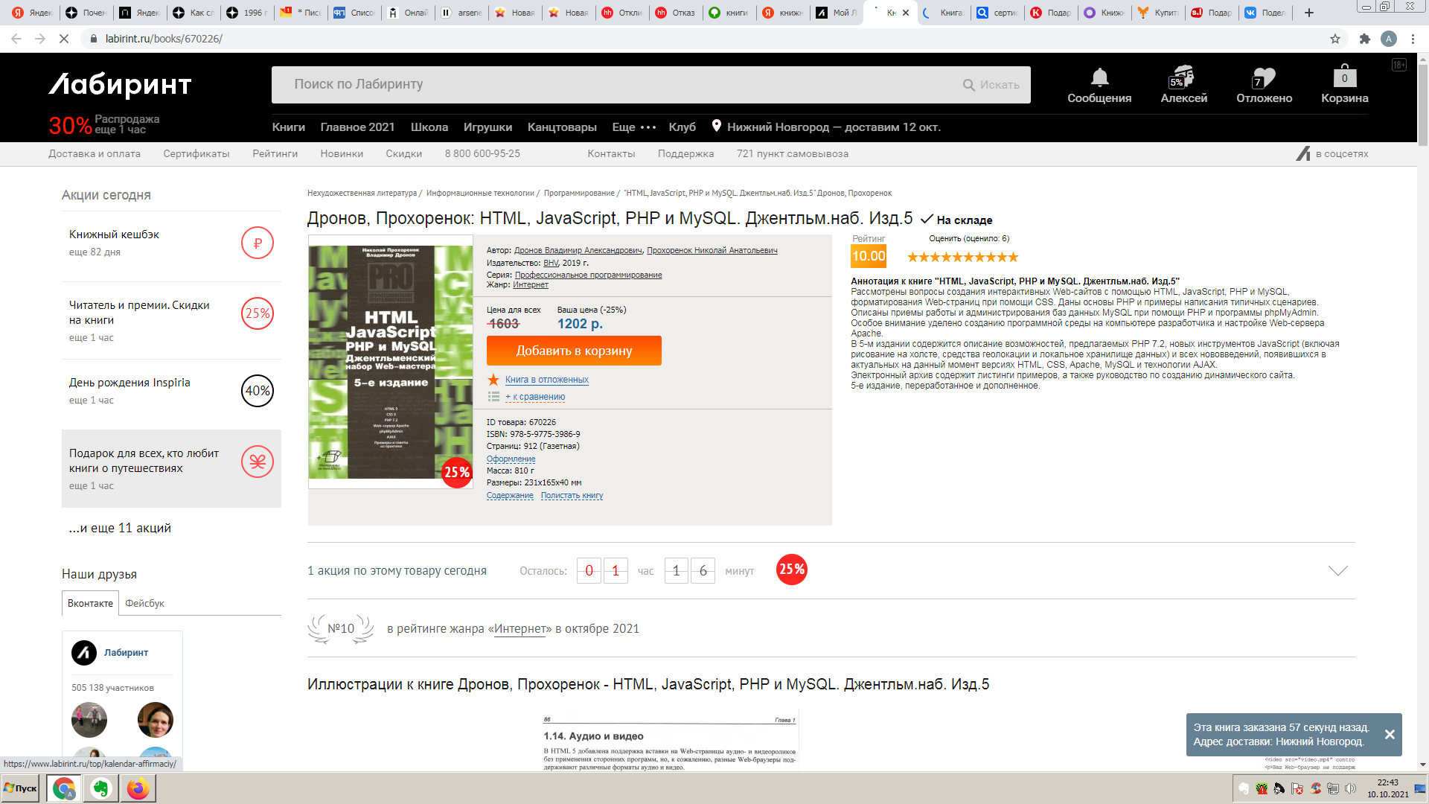Open the Главное 2021 menu item
1429x804 pixels.
coord(357,127)
